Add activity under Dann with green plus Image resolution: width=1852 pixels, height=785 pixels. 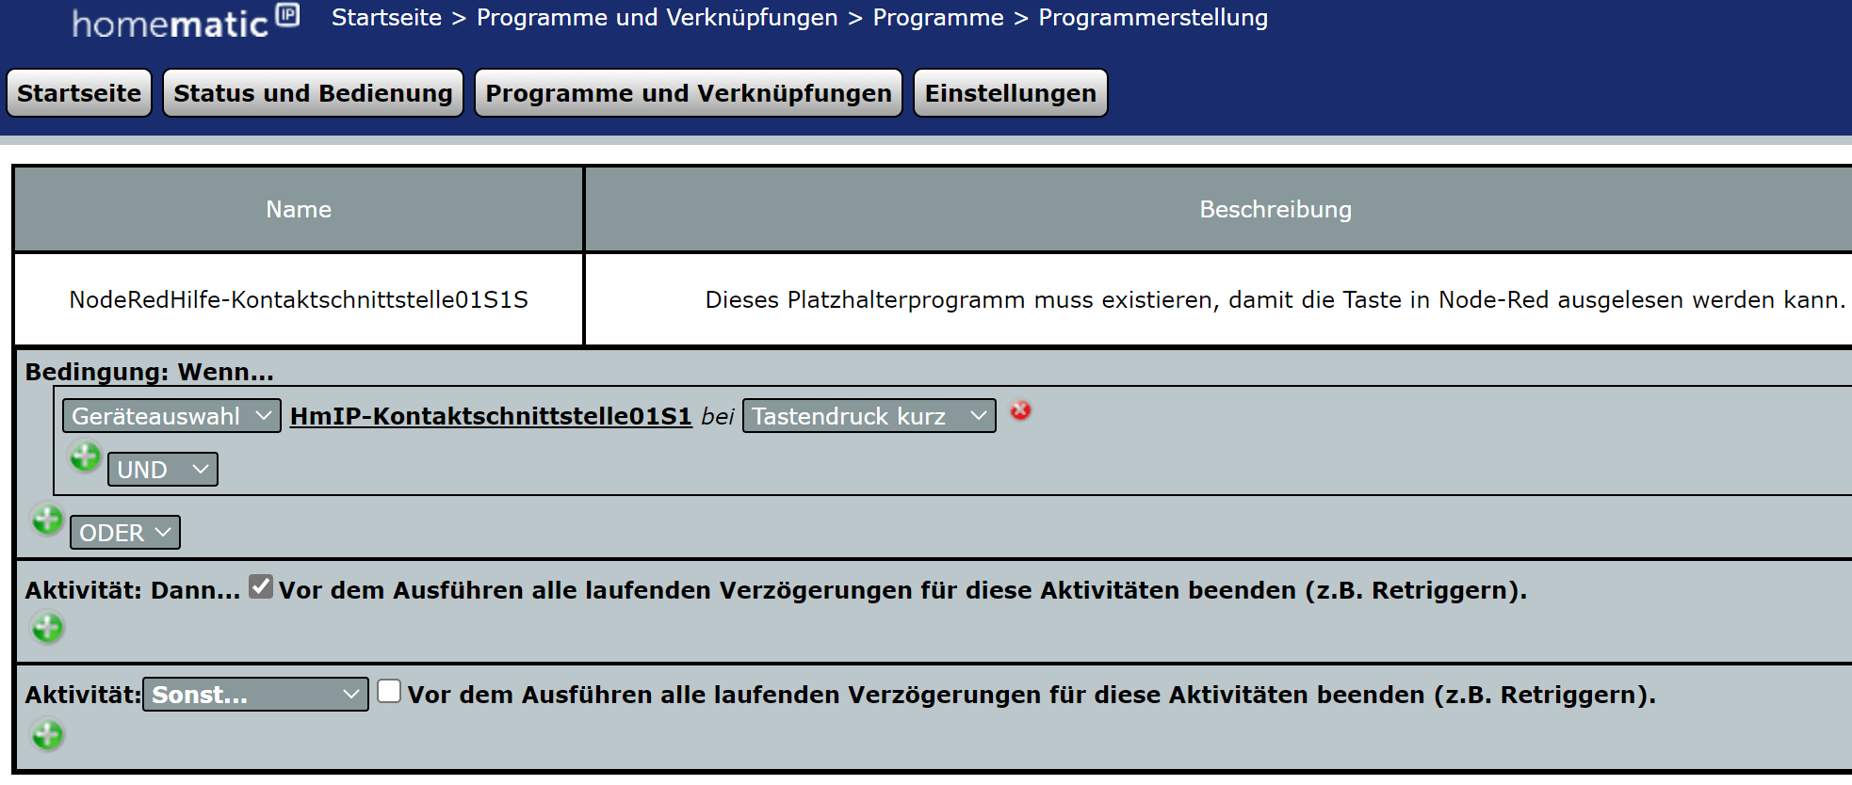[x=47, y=628]
